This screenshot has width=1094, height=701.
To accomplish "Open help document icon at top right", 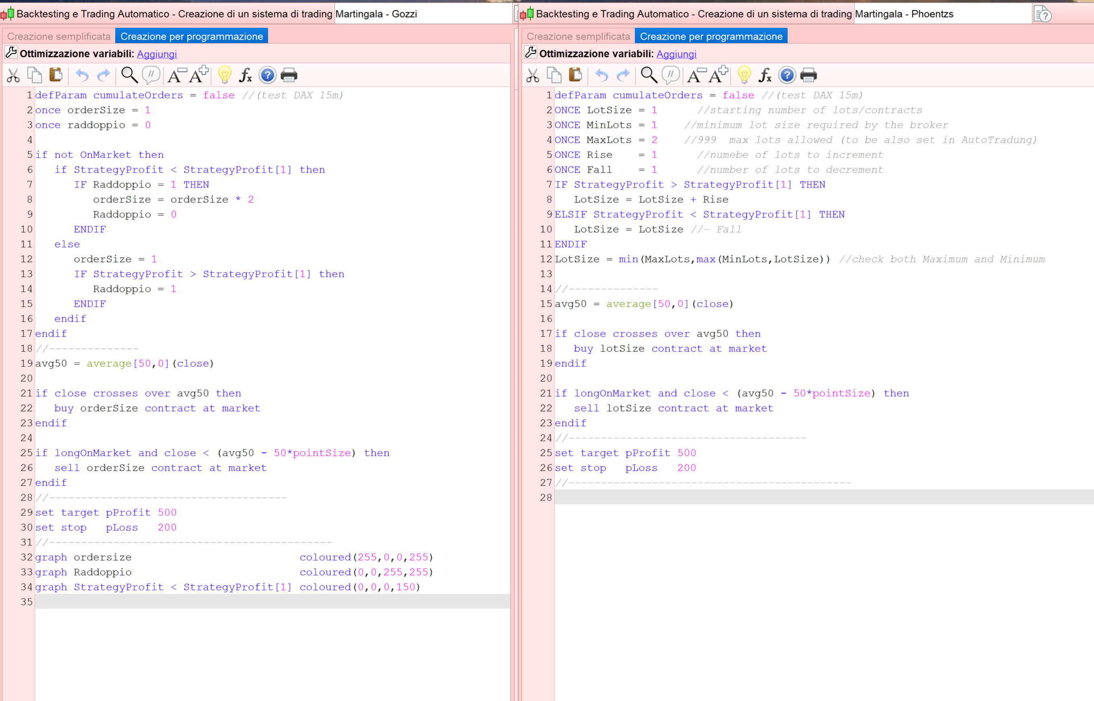I will tap(1042, 14).
